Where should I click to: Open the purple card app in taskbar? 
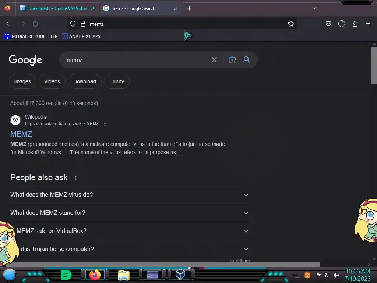coord(152,275)
